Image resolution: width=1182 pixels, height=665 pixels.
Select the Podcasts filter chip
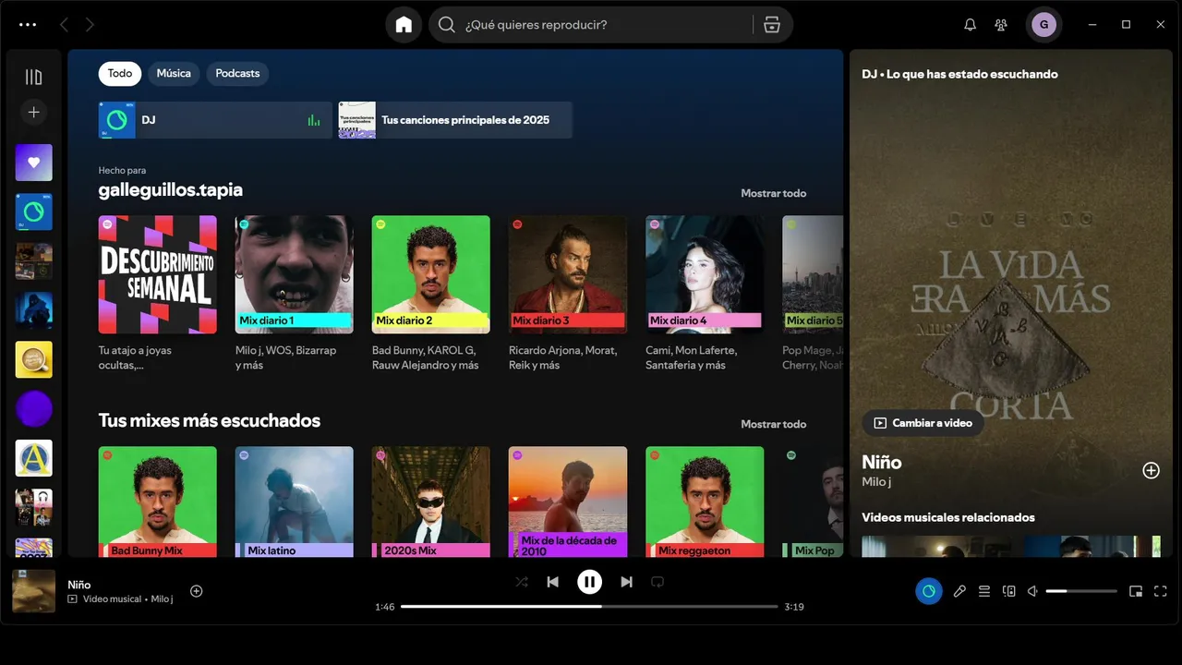237,74
